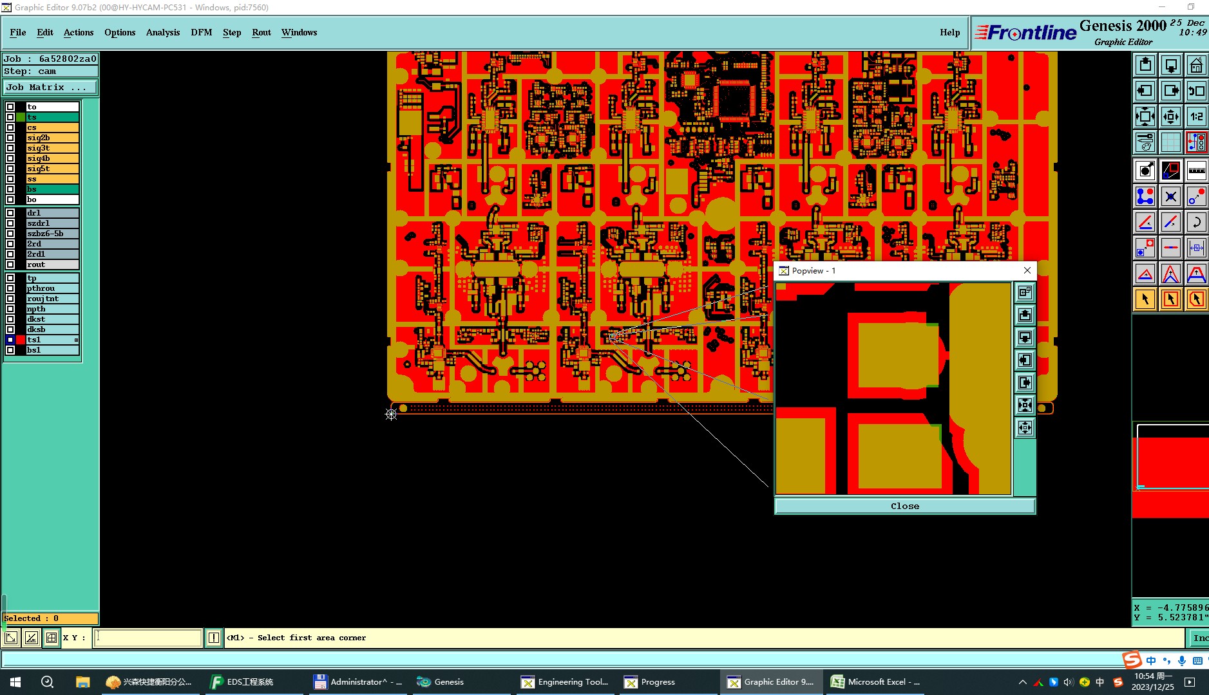1209x695 pixels.
Task: Toggle checkbox for layer ts
Action: [x=10, y=117]
